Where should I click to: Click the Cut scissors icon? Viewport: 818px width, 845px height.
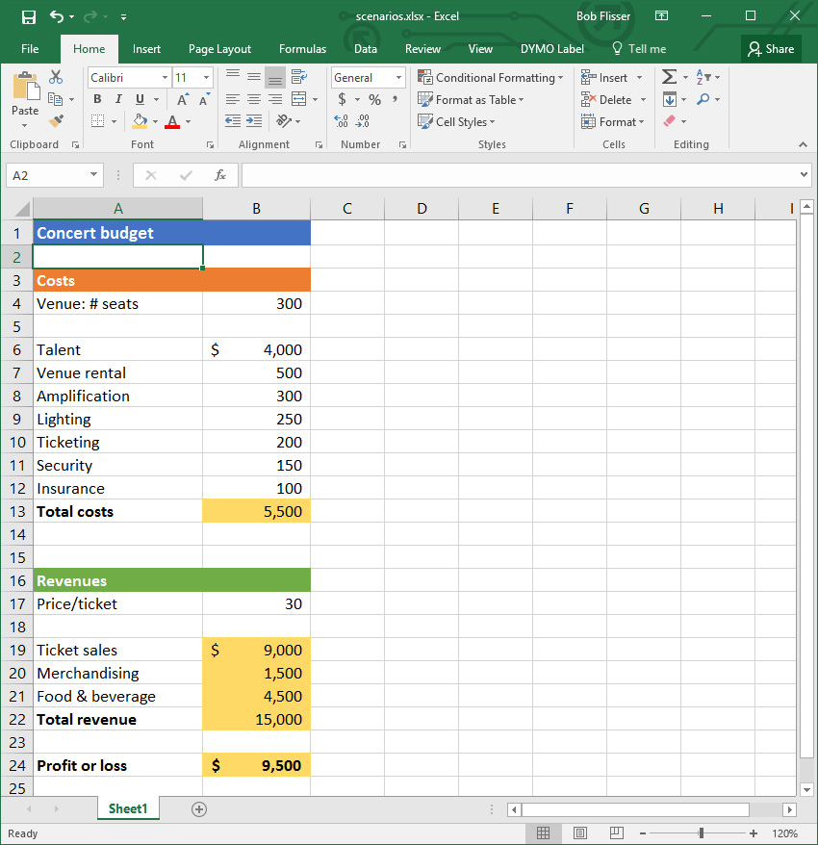(56, 77)
